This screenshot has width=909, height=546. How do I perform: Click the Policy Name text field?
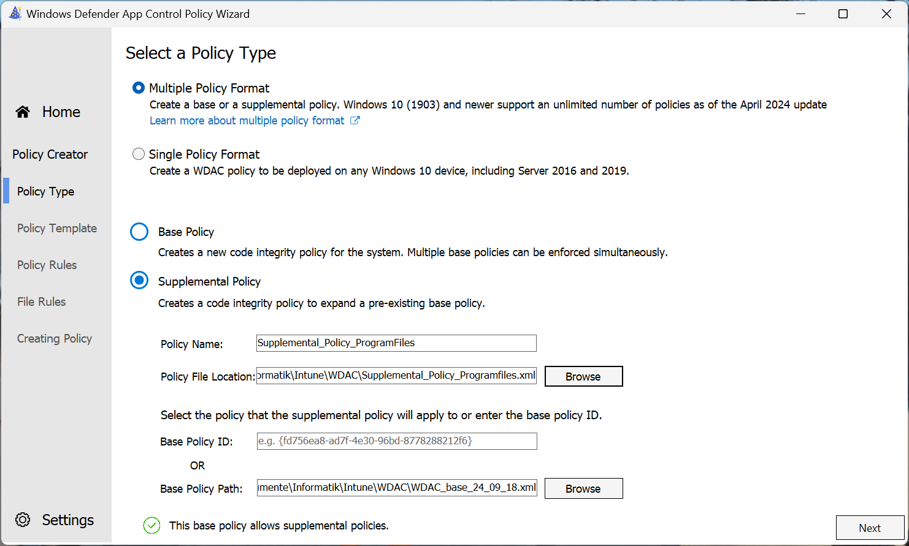396,343
